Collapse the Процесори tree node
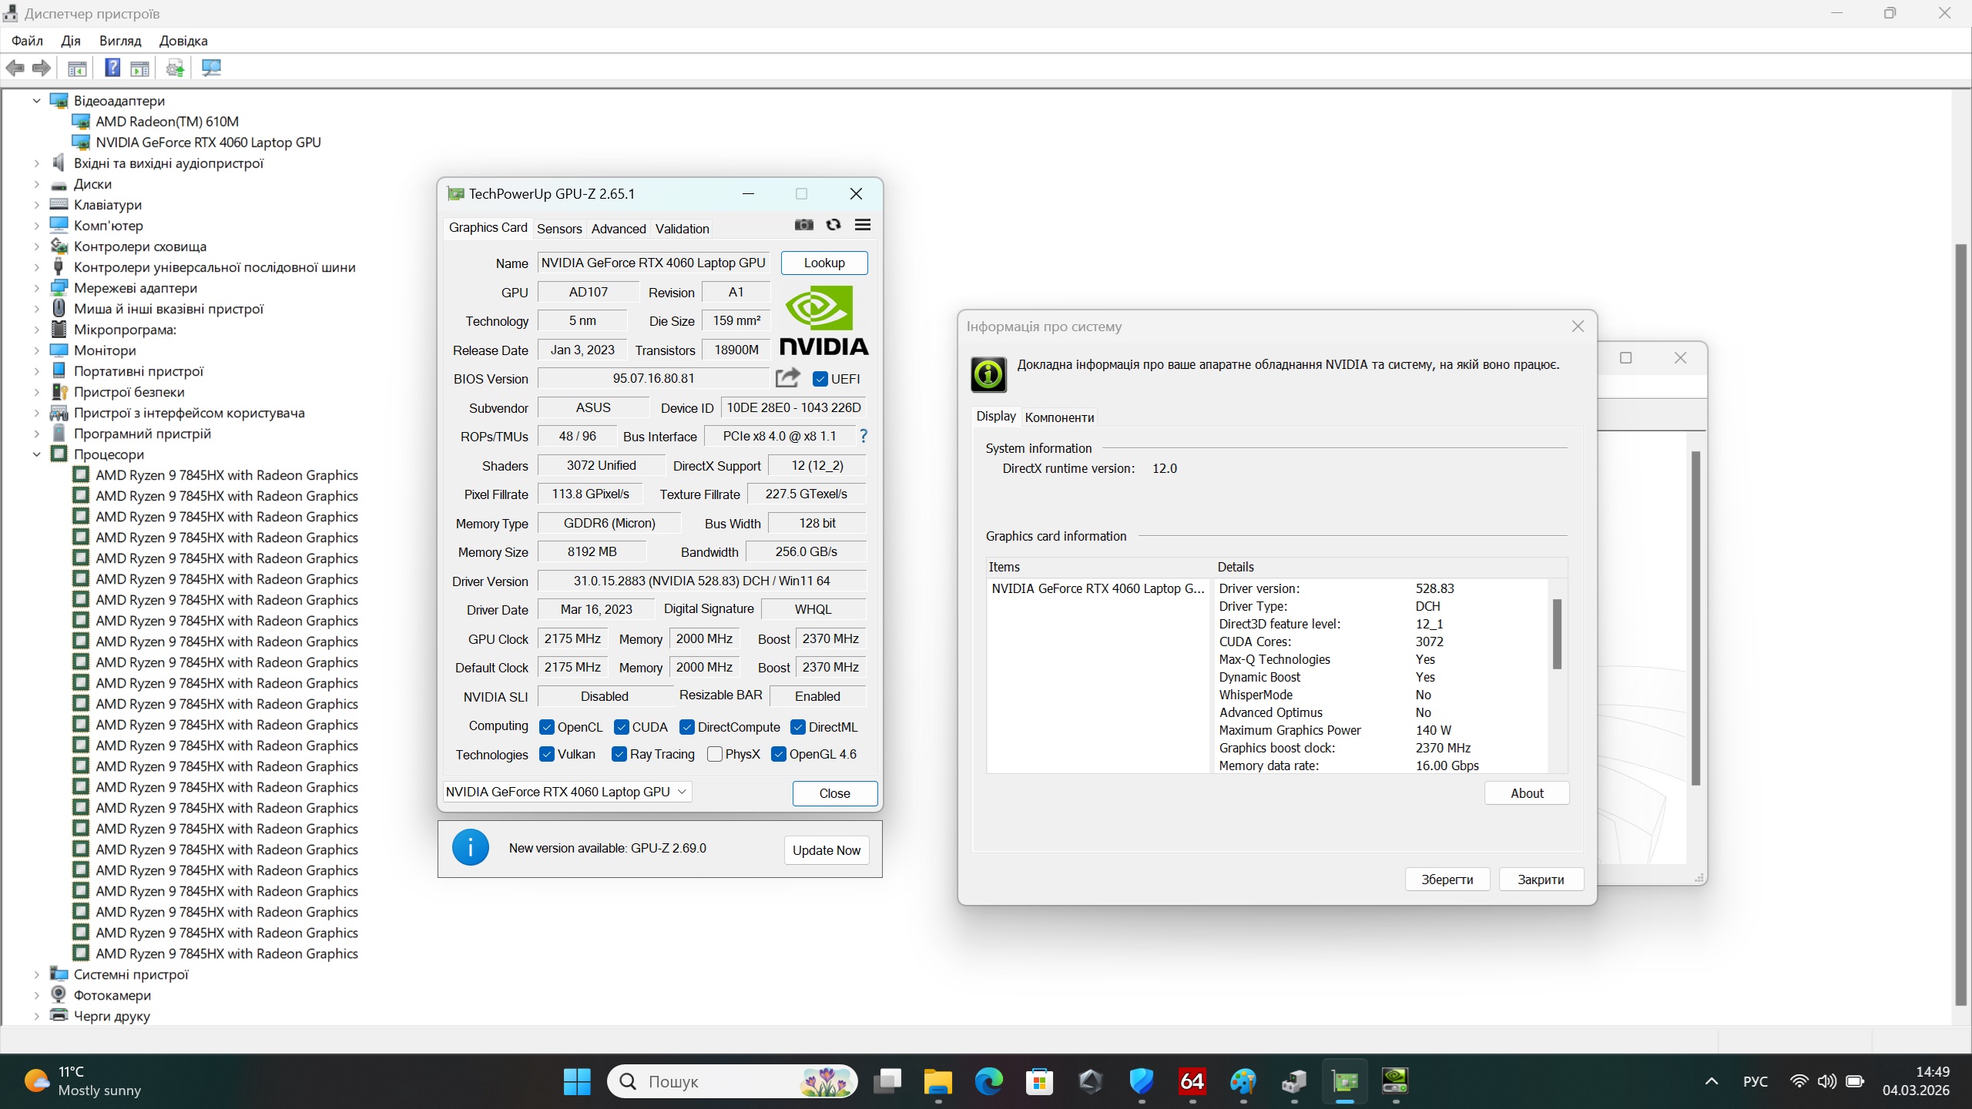Viewport: 1972px width, 1109px height. 36,454
